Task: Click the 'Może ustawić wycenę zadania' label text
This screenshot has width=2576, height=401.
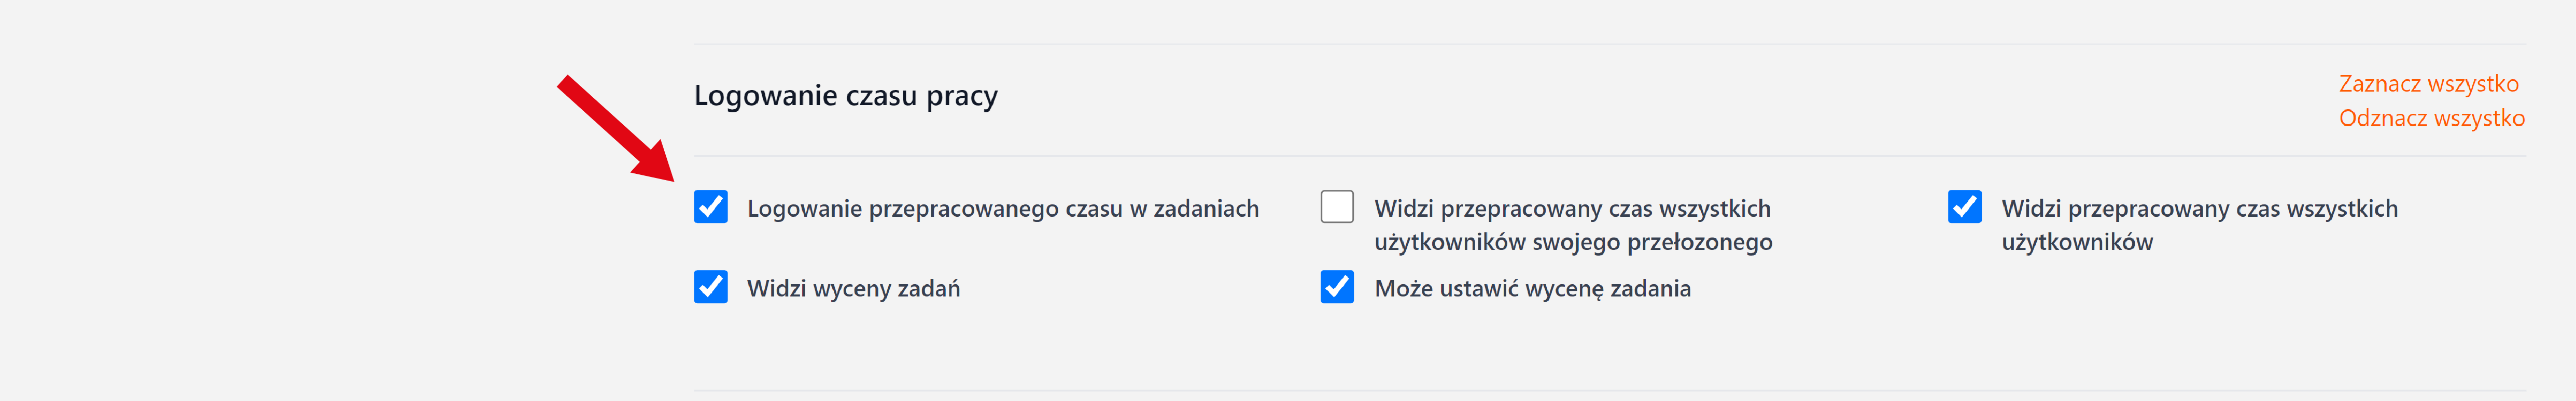Action: click(1532, 288)
